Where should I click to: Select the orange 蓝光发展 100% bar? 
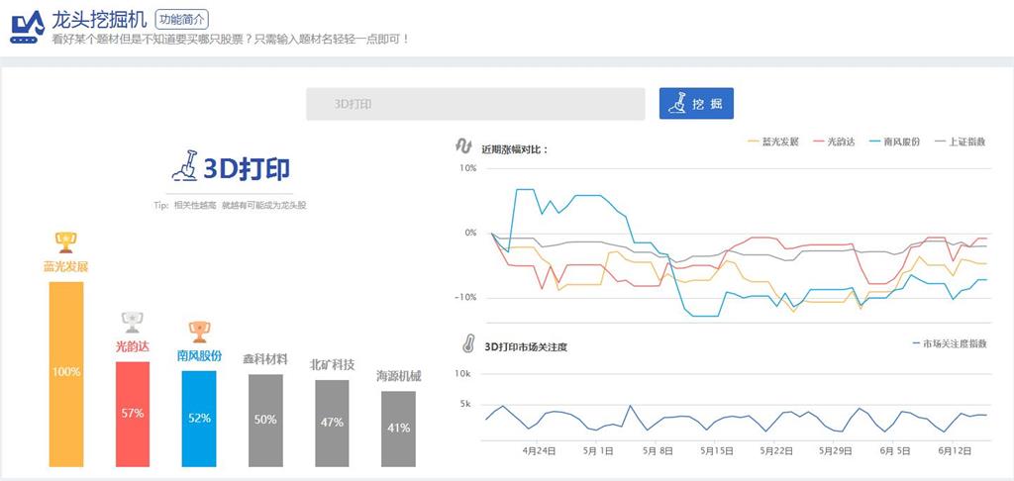pos(66,373)
